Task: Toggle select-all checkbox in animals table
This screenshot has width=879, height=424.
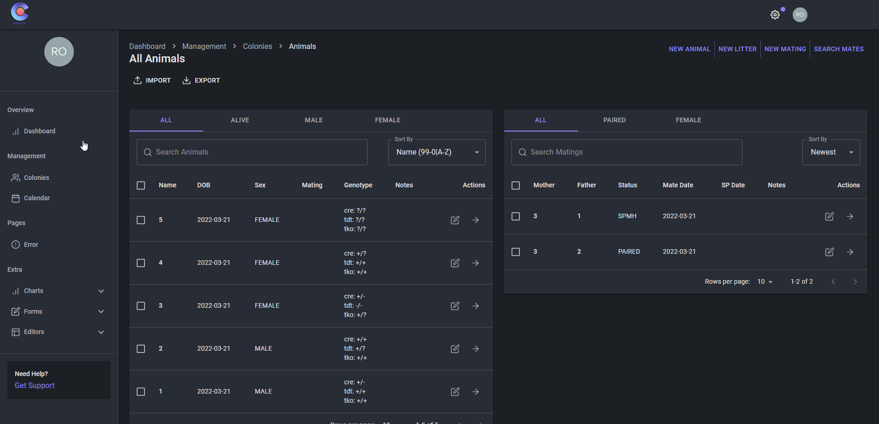Action: click(x=141, y=185)
